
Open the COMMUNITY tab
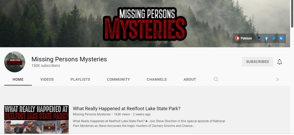(x=118, y=79)
